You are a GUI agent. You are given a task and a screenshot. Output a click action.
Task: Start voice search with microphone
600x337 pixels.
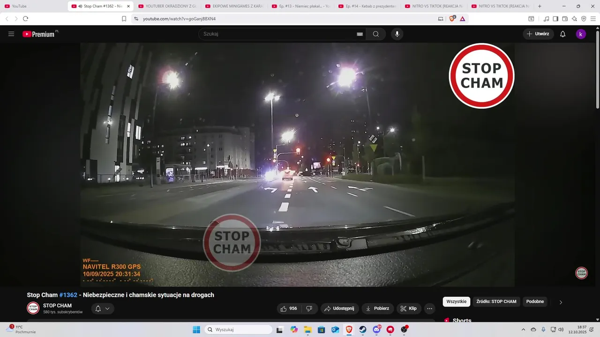(x=397, y=34)
